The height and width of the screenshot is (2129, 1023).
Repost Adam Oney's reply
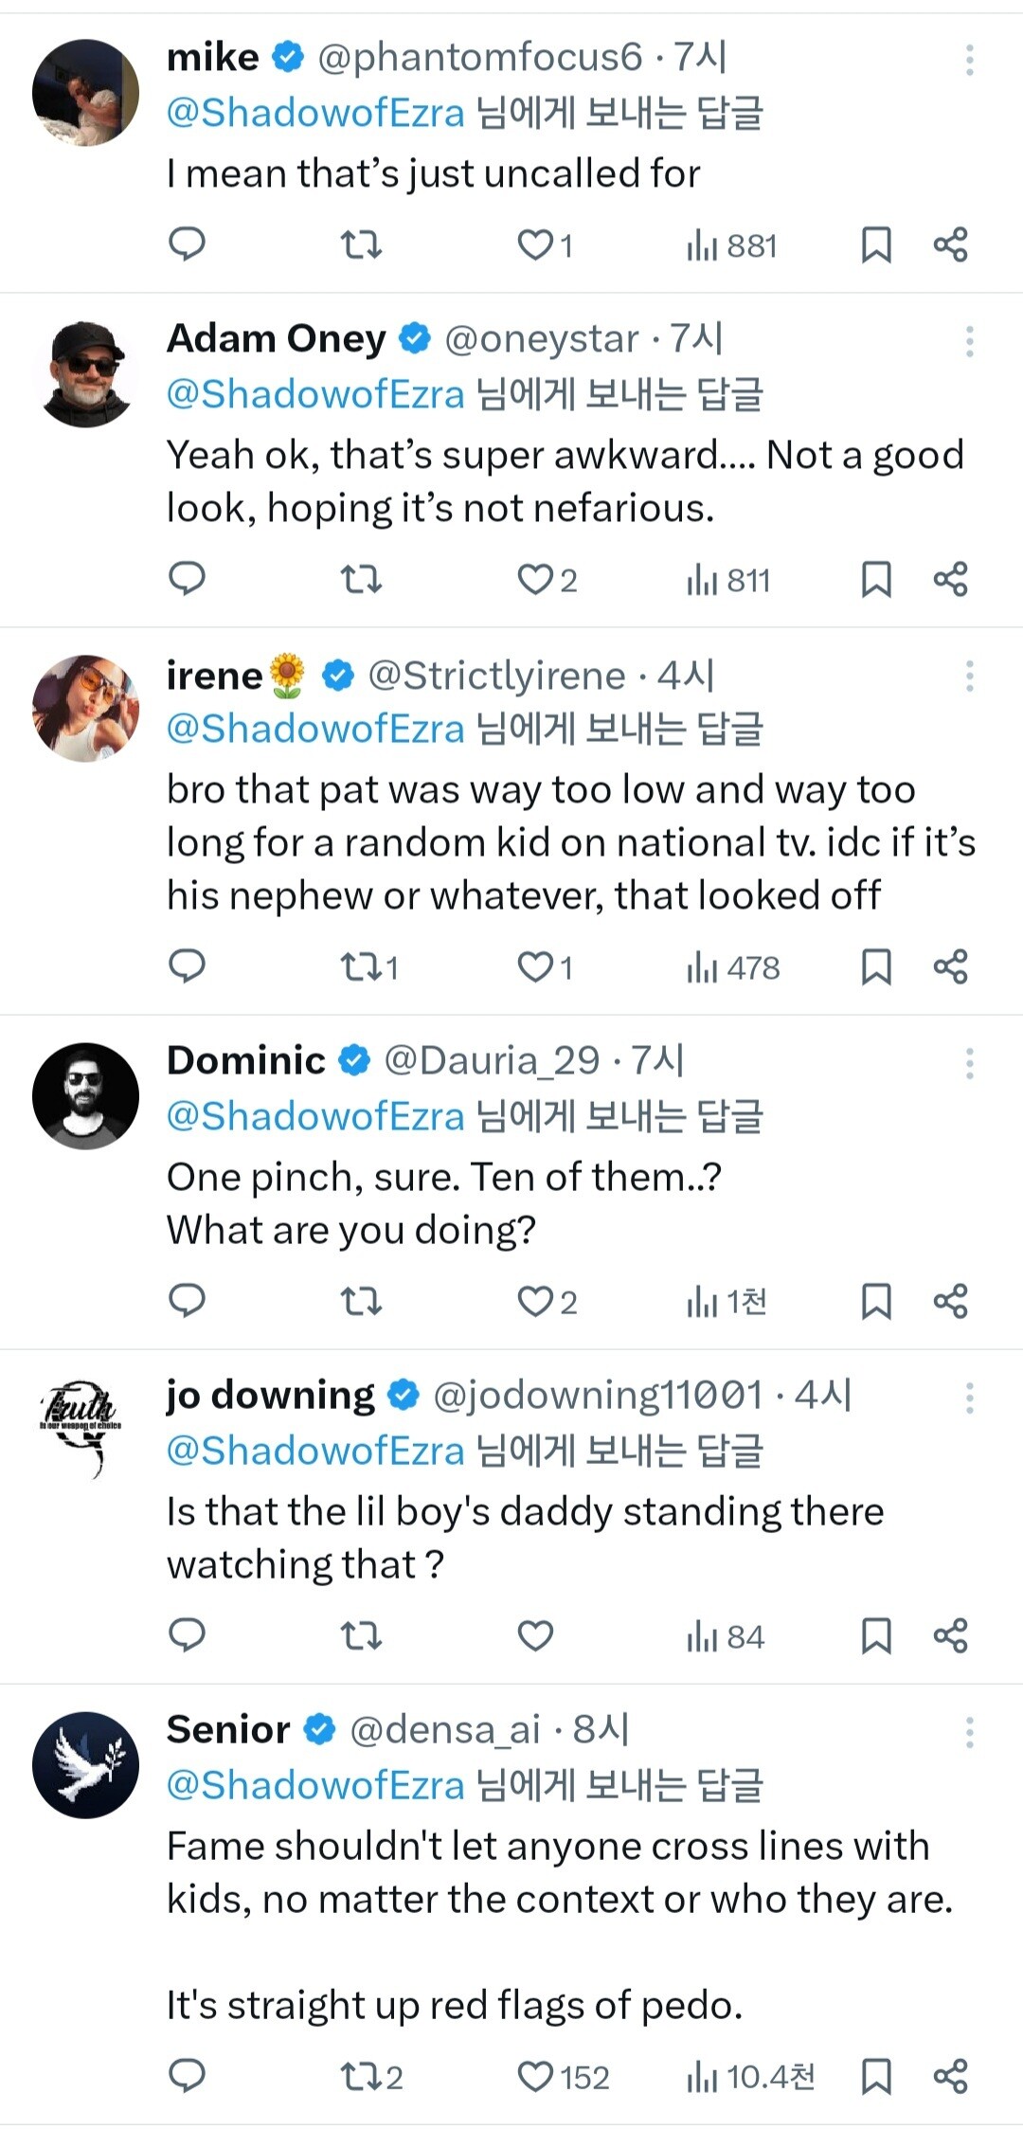point(361,579)
